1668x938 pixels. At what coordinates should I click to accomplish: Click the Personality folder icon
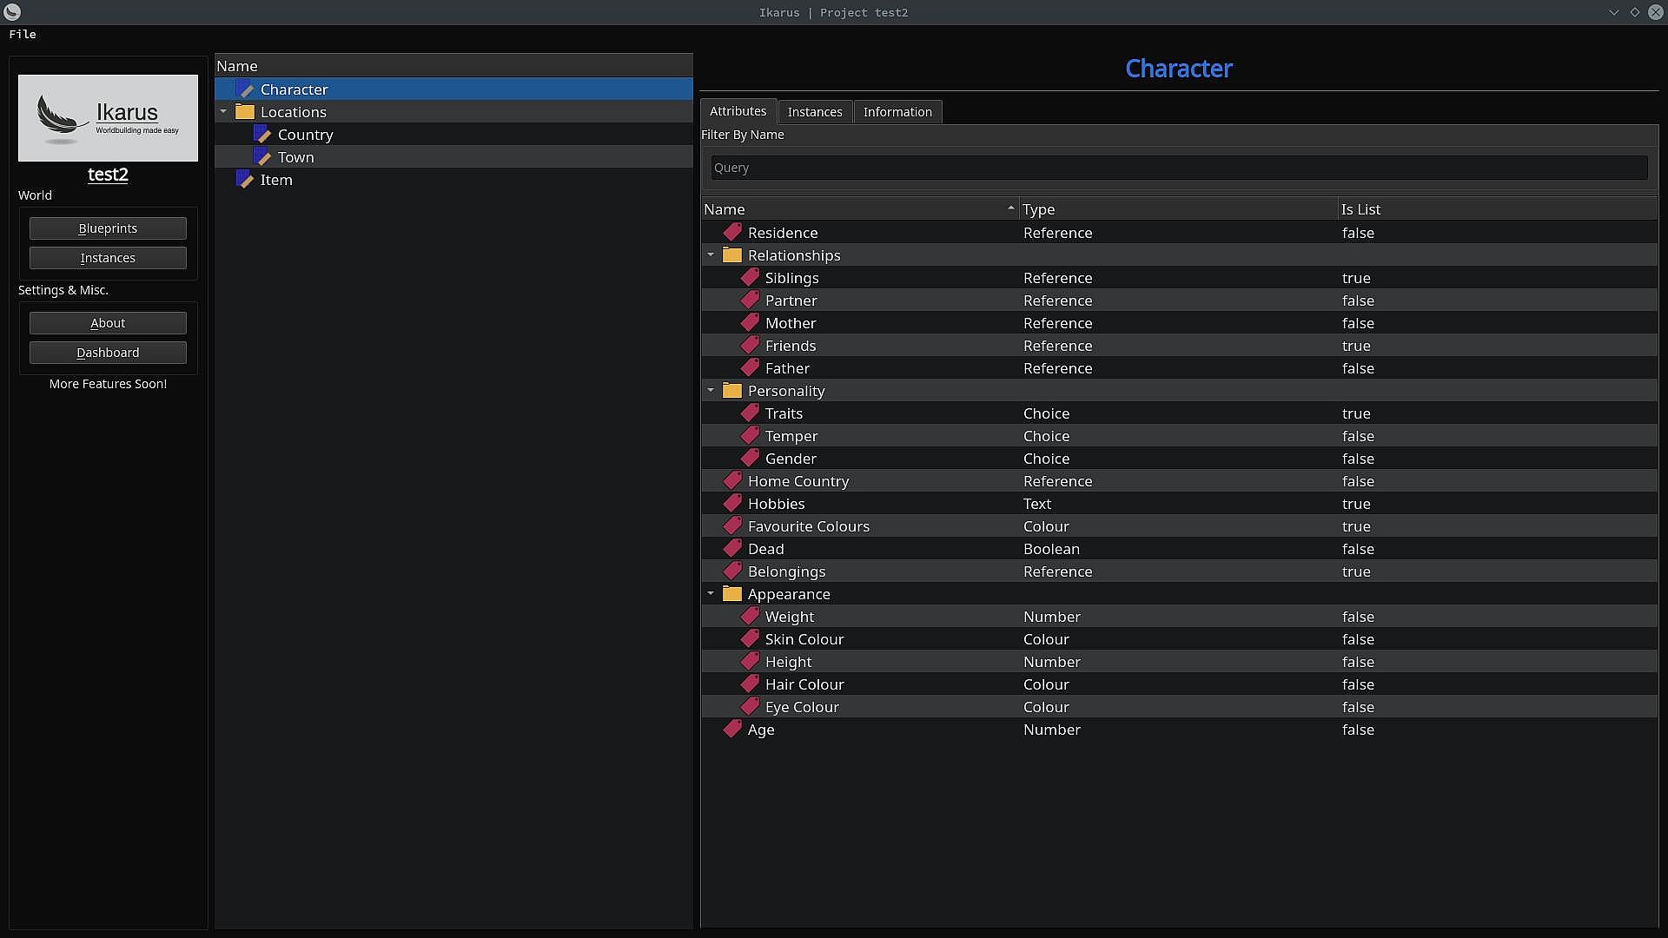(732, 391)
